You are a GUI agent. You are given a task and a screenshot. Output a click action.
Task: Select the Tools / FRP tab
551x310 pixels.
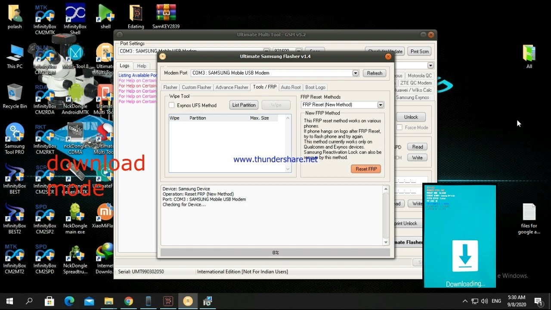tap(265, 87)
